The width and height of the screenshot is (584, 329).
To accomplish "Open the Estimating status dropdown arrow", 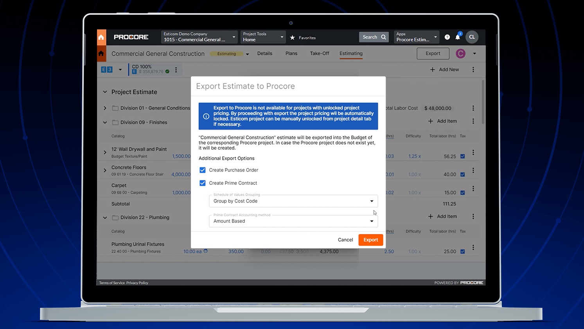I will pyautogui.click(x=247, y=54).
